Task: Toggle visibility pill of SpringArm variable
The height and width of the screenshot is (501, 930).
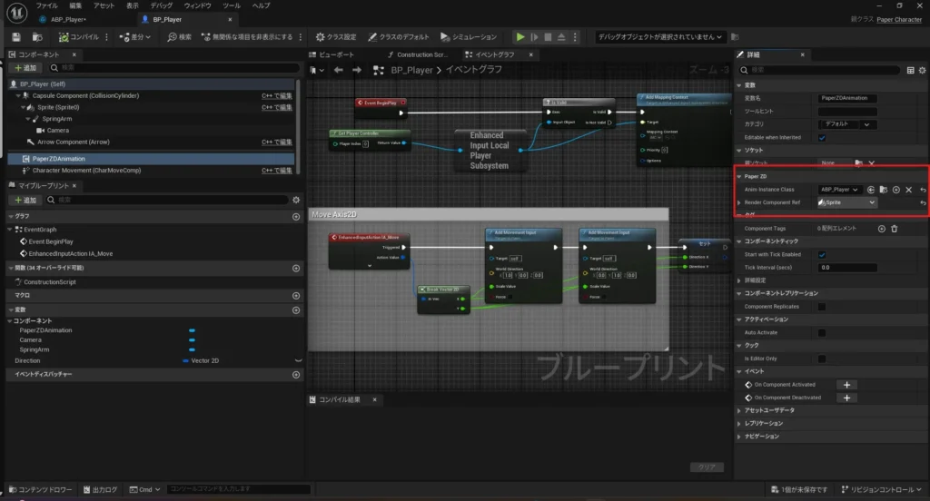Action: (x=192, y=349)
